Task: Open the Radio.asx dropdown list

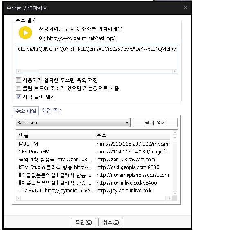Action: [73, 123]
